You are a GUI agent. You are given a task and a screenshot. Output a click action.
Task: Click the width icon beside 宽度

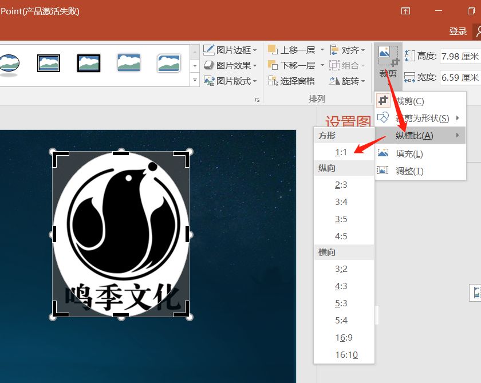point(409,77)
